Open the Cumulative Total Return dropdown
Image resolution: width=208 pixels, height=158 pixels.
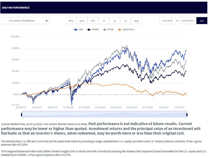pos(25,21)
